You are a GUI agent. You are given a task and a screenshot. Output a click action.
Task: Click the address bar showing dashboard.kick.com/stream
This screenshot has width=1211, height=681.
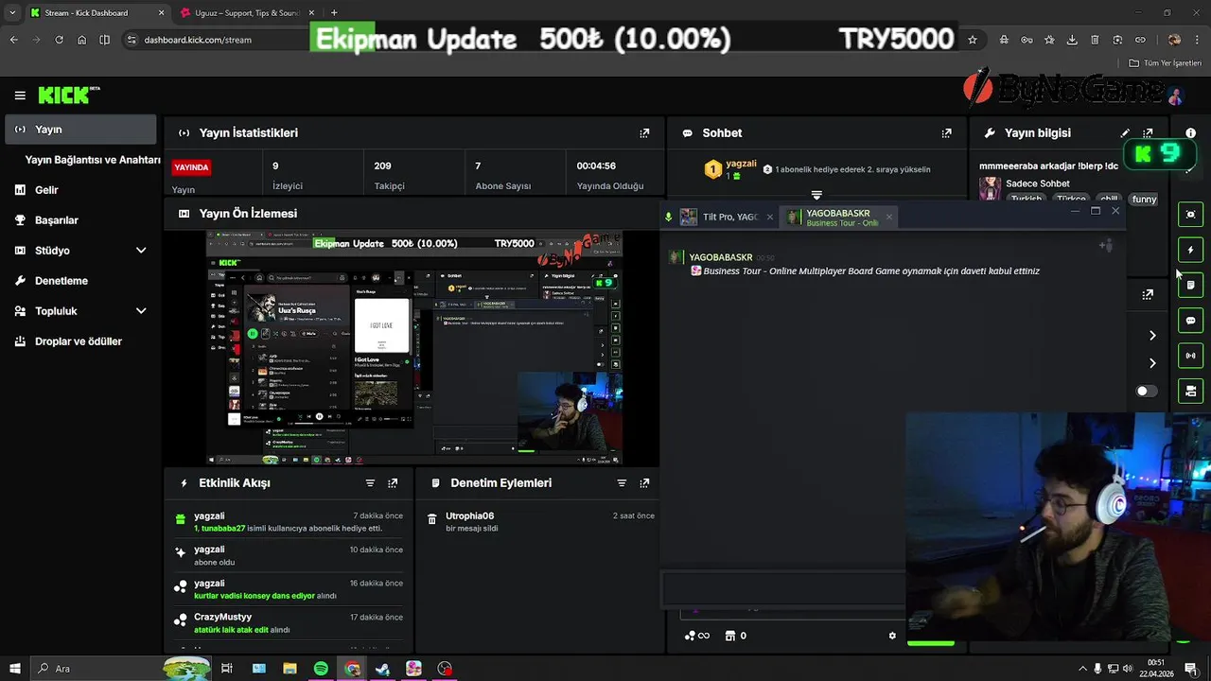pos(198,40)
